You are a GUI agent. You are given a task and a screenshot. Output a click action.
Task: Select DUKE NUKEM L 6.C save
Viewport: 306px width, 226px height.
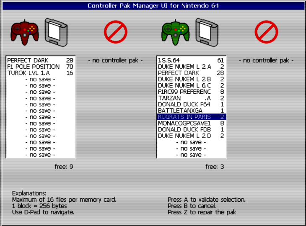191,85
